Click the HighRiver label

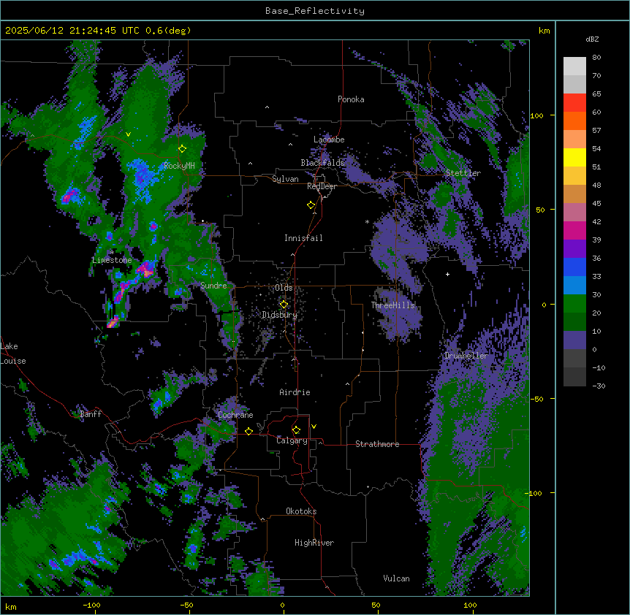pyautogui.click(x=314, y=543)
